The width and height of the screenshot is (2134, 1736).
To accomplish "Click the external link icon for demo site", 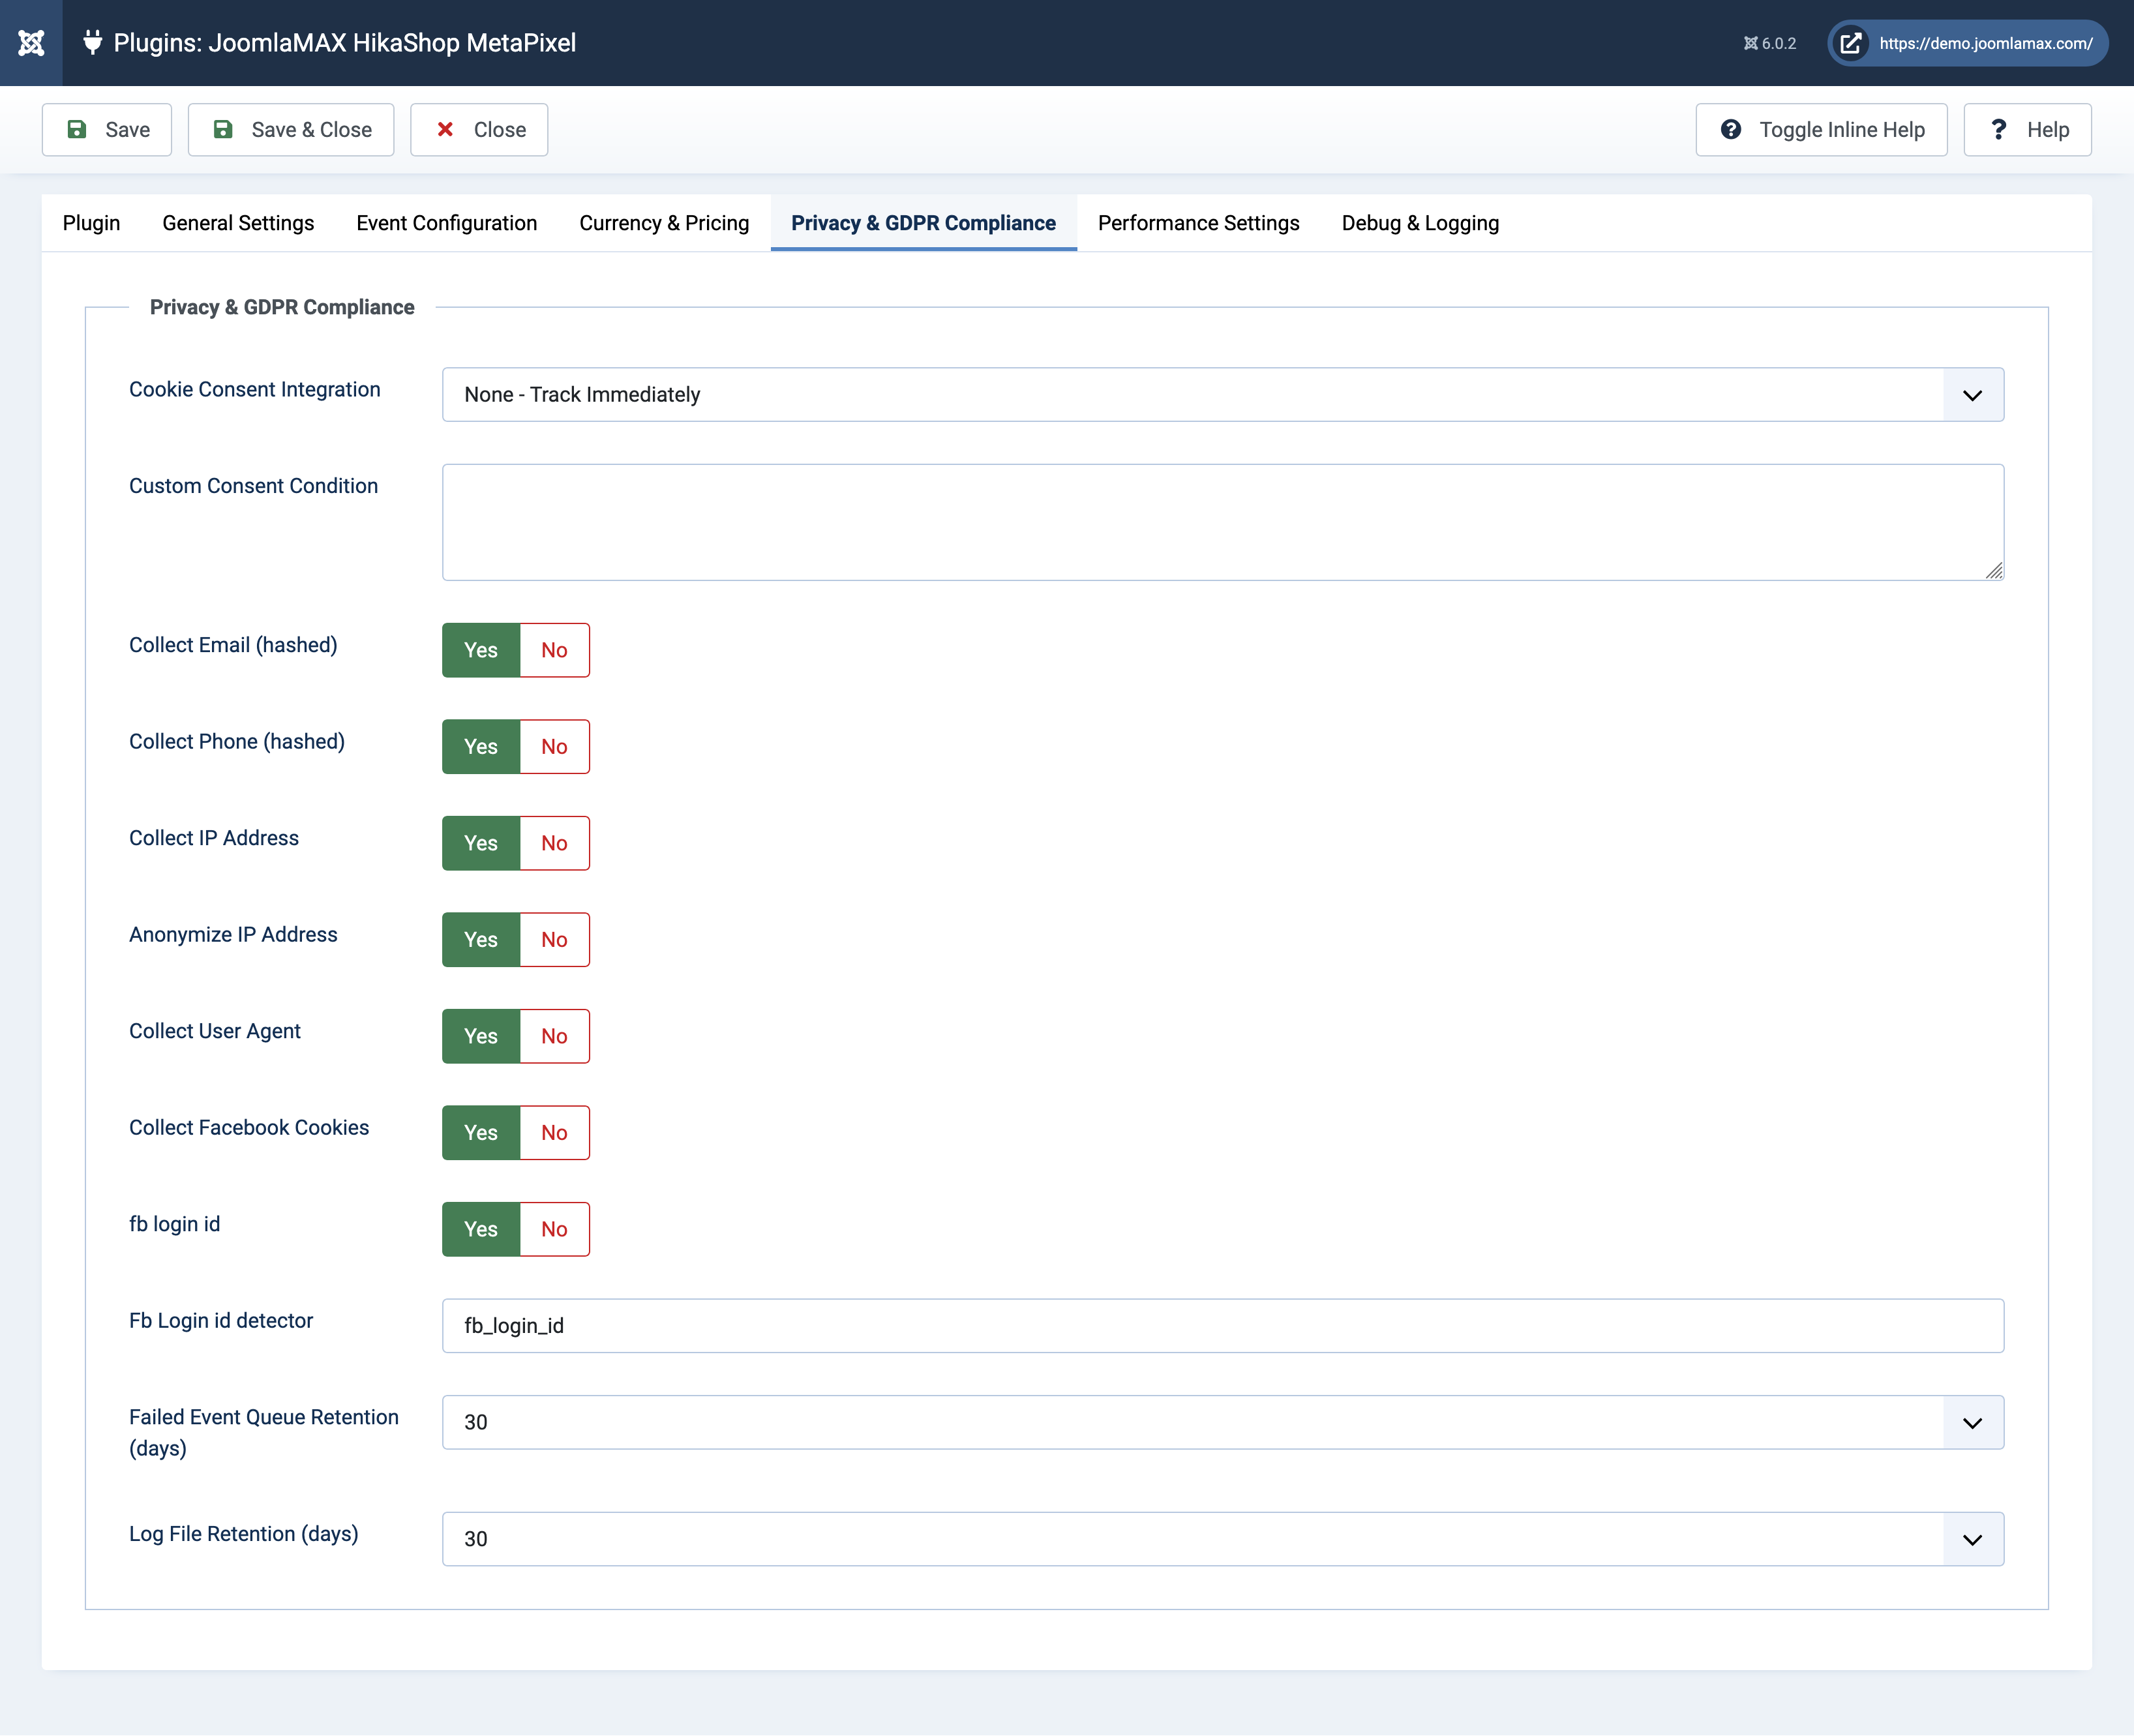I will click(1851, 44).
